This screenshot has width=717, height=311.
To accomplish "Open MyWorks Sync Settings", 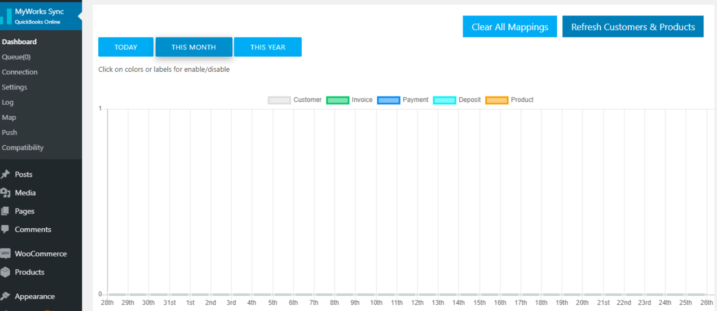I will (x=14, y=87).
